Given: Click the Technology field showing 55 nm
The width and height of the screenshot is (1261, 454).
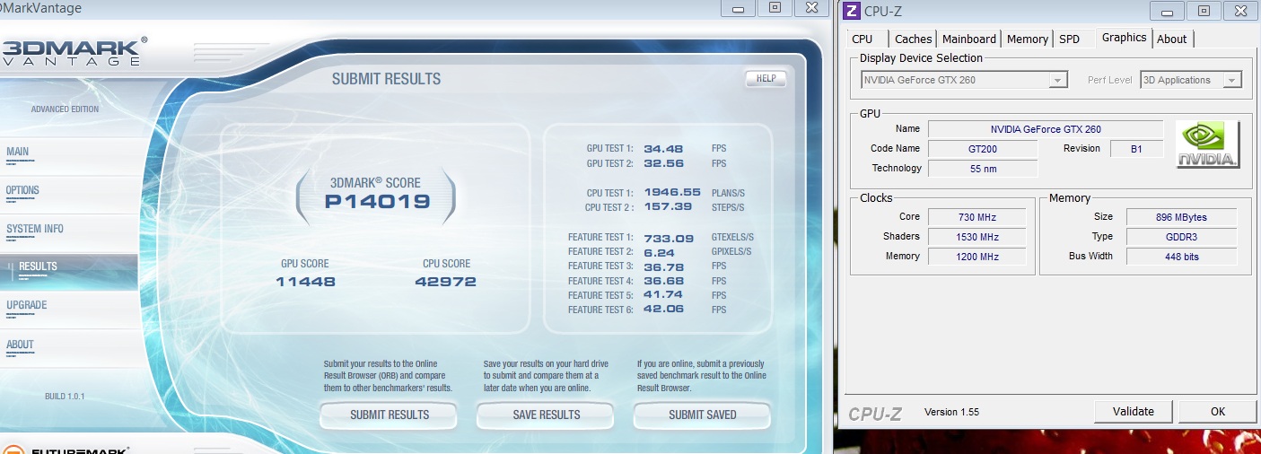Looking at the screenshot, I should (x=983, y=169).
